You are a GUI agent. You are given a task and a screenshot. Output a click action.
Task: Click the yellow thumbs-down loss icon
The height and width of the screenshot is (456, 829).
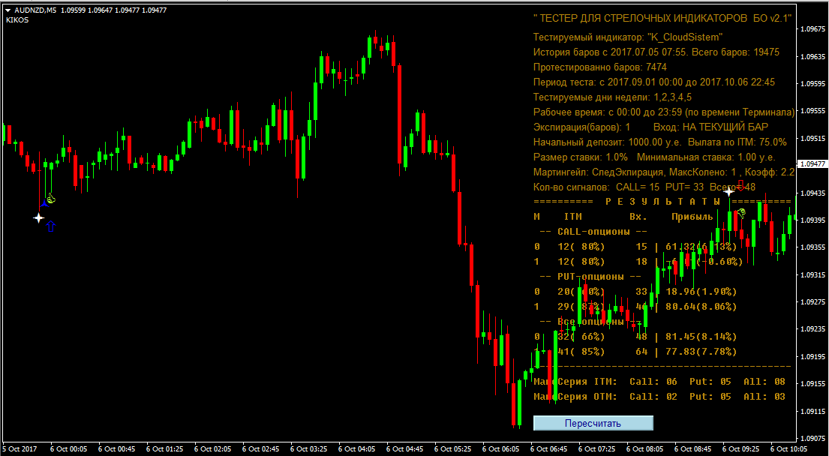(740, 213)
